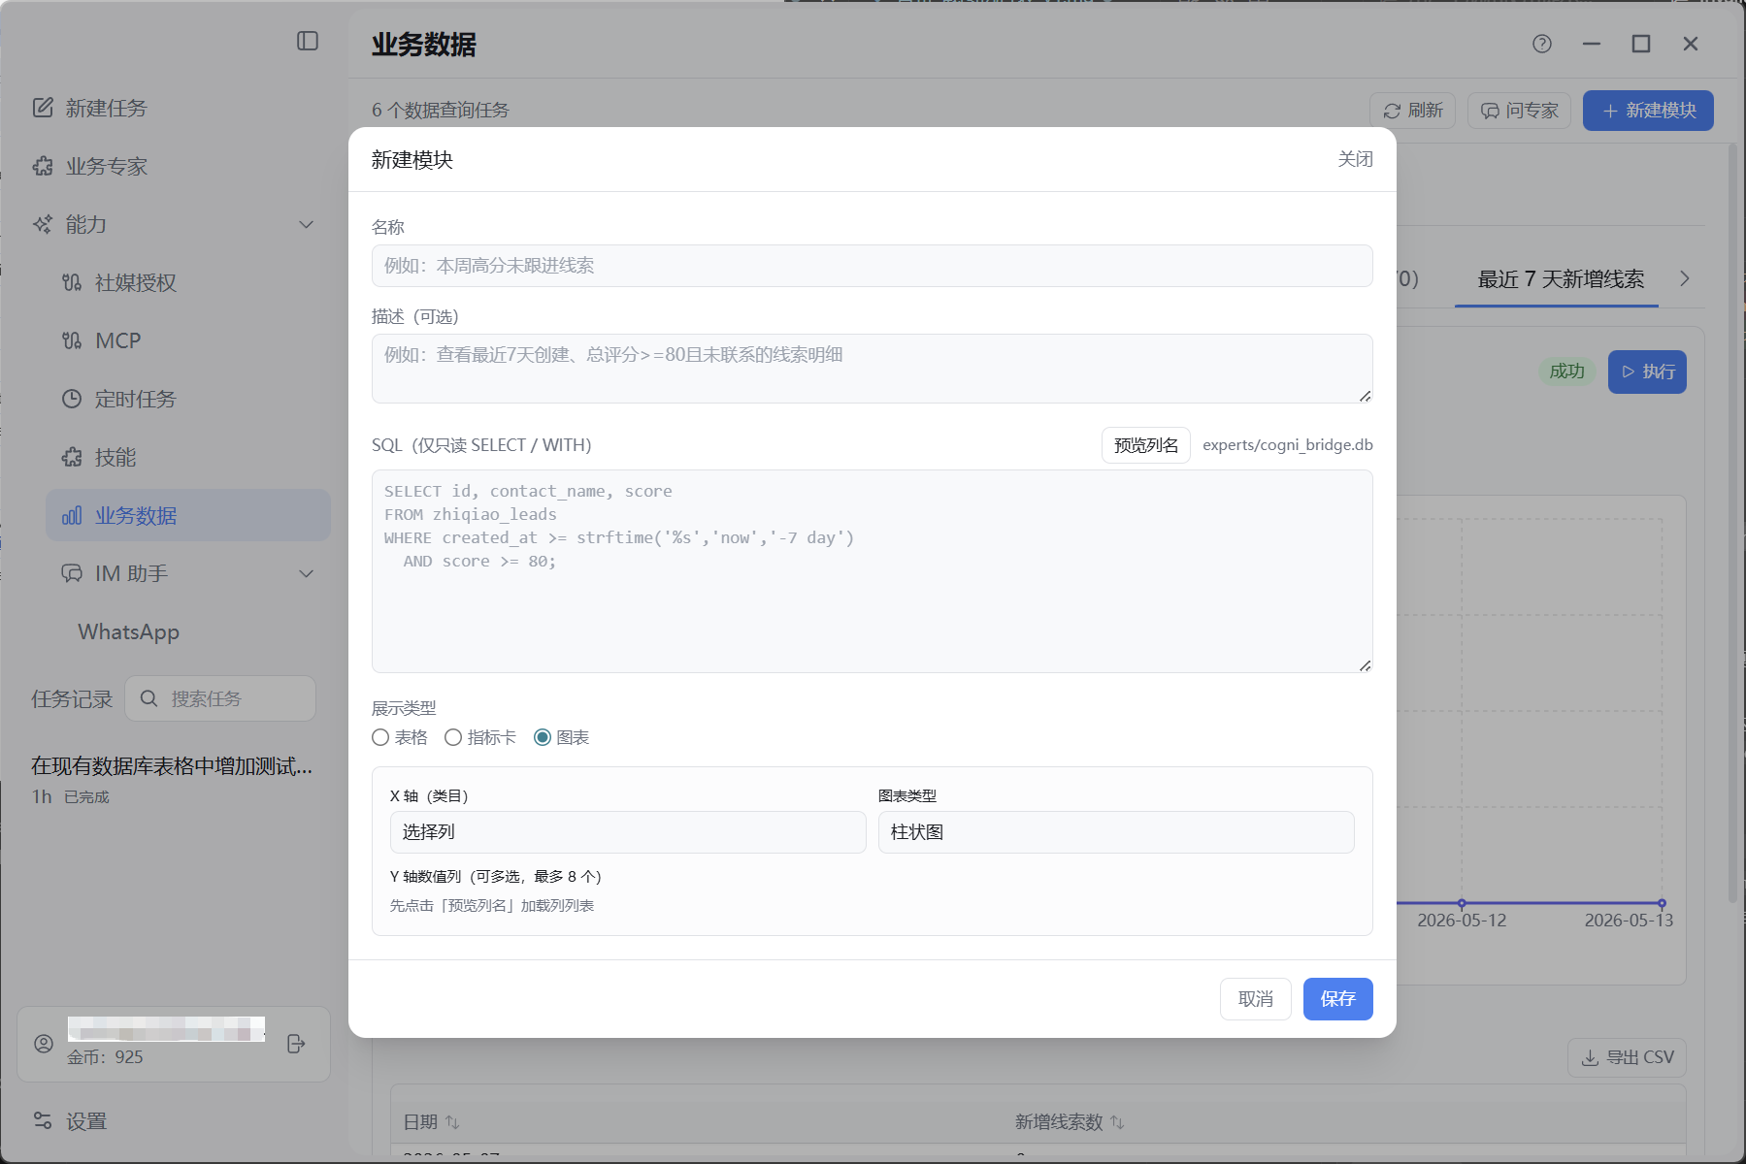Click the 业务专家 puzzle icon
Screen dimensions: 1746x1164
click(43, 166)
